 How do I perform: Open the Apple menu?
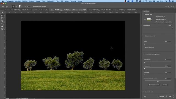click(3, 1)
